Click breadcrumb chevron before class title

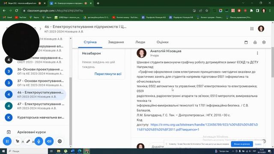pos(40,29)
